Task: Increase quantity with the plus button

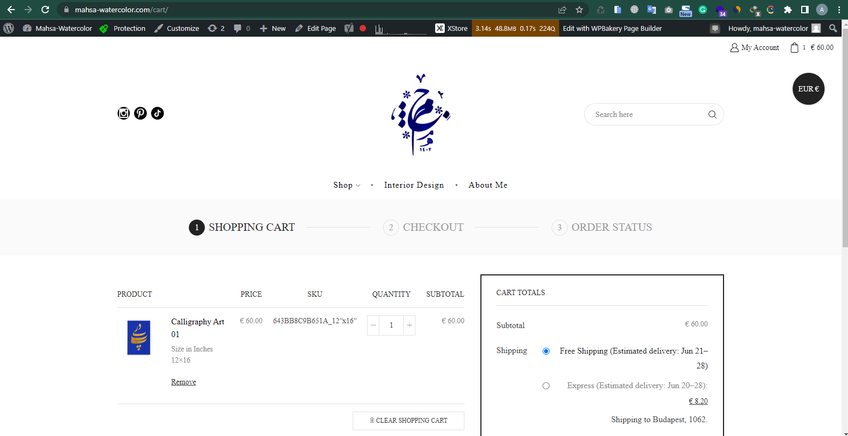Action: click(x=409, y=325)
